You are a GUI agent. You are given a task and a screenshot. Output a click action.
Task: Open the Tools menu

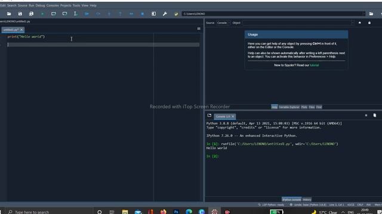(x=76, y=5)
